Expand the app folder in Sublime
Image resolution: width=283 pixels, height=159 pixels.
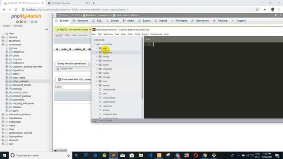point(97,48)
